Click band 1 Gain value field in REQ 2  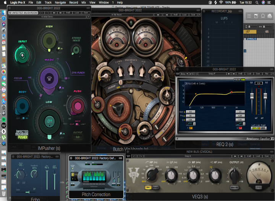pyautogui.click(x=191, y=112)
